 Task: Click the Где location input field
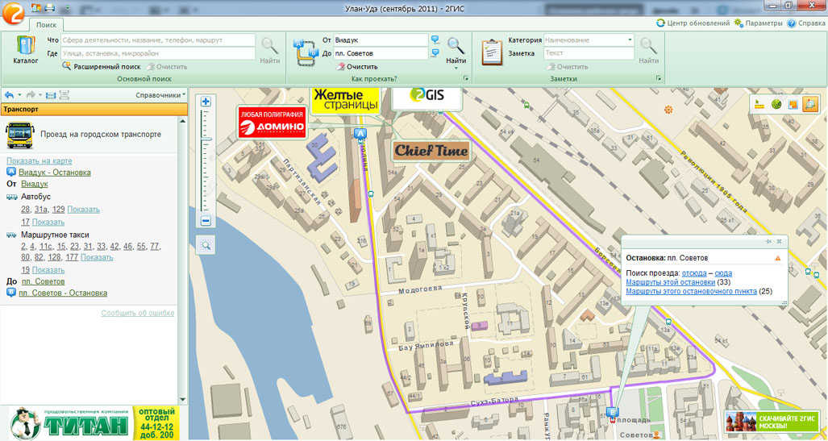click(157, 53)
